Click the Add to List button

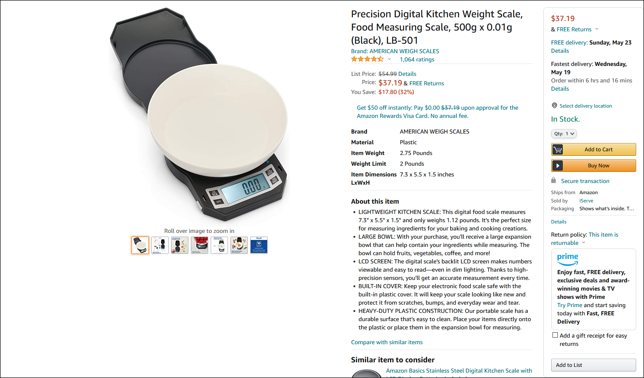(593, 365)
